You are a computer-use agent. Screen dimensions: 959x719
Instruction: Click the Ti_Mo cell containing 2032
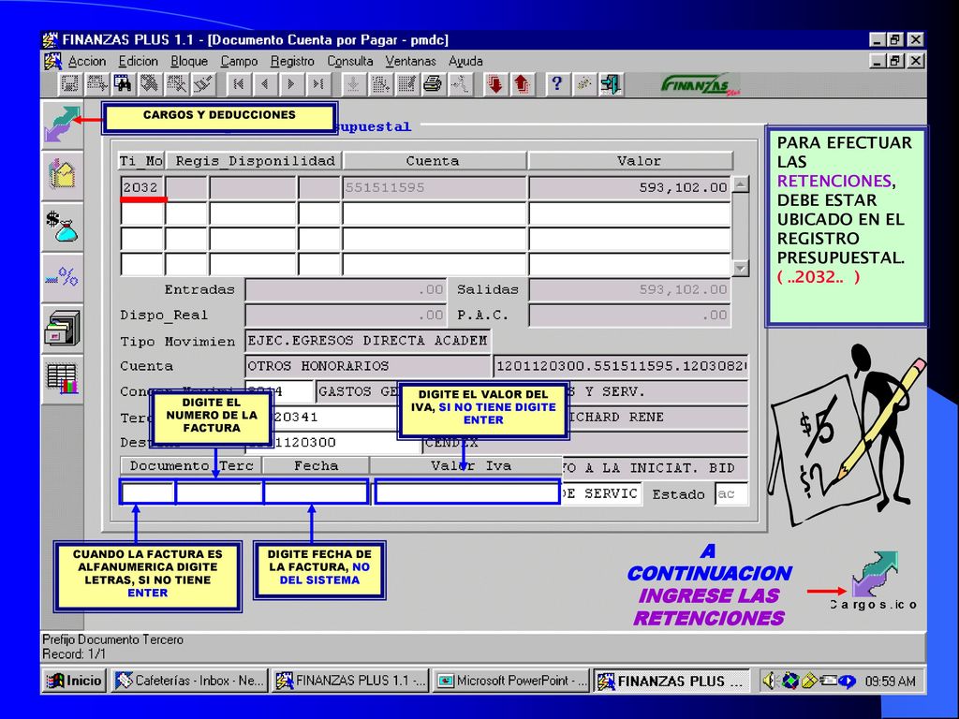point(142,187)
